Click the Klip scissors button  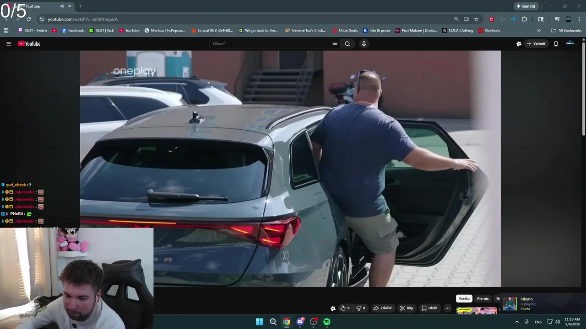pos(407,308)
